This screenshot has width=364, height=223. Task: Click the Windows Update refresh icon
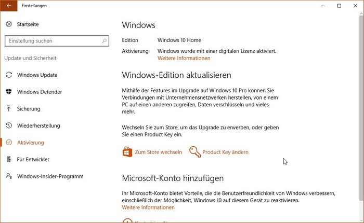9,75
